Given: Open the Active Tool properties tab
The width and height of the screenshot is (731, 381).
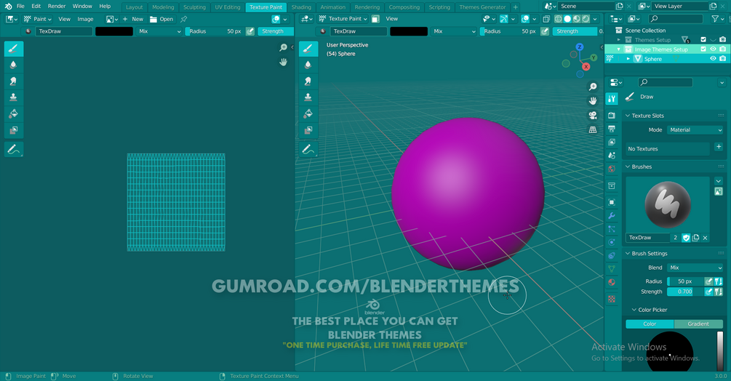Looking at the screenshot, I should click(612, 98).
